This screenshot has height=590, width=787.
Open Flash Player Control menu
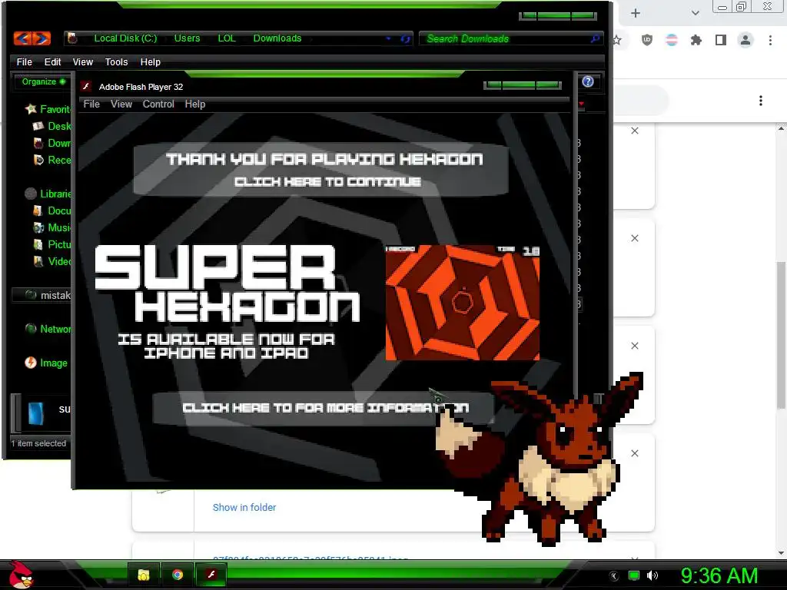tap(158, 104)
